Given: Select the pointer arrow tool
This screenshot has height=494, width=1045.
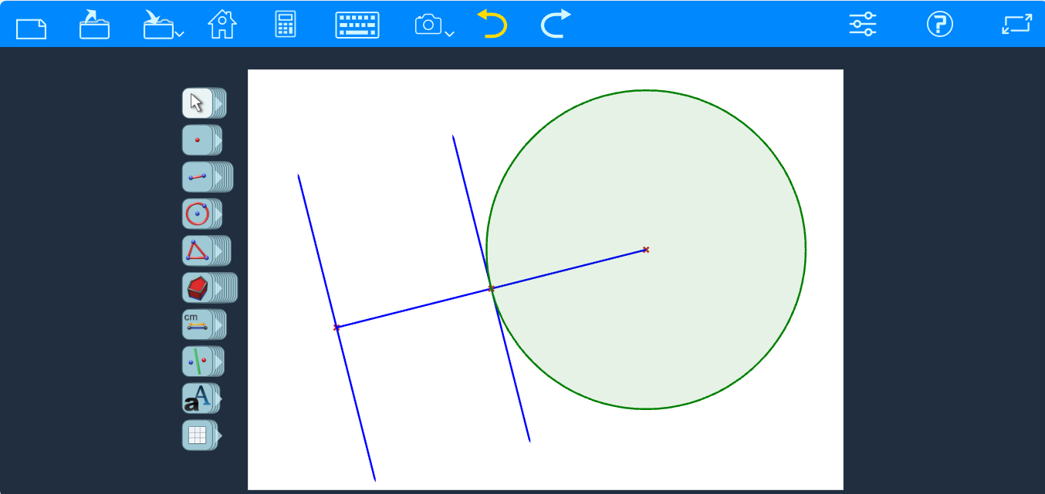Looking at the screenshot, I should 198,102.
